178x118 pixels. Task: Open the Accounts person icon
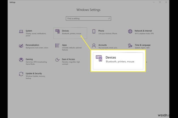[94, 46]
